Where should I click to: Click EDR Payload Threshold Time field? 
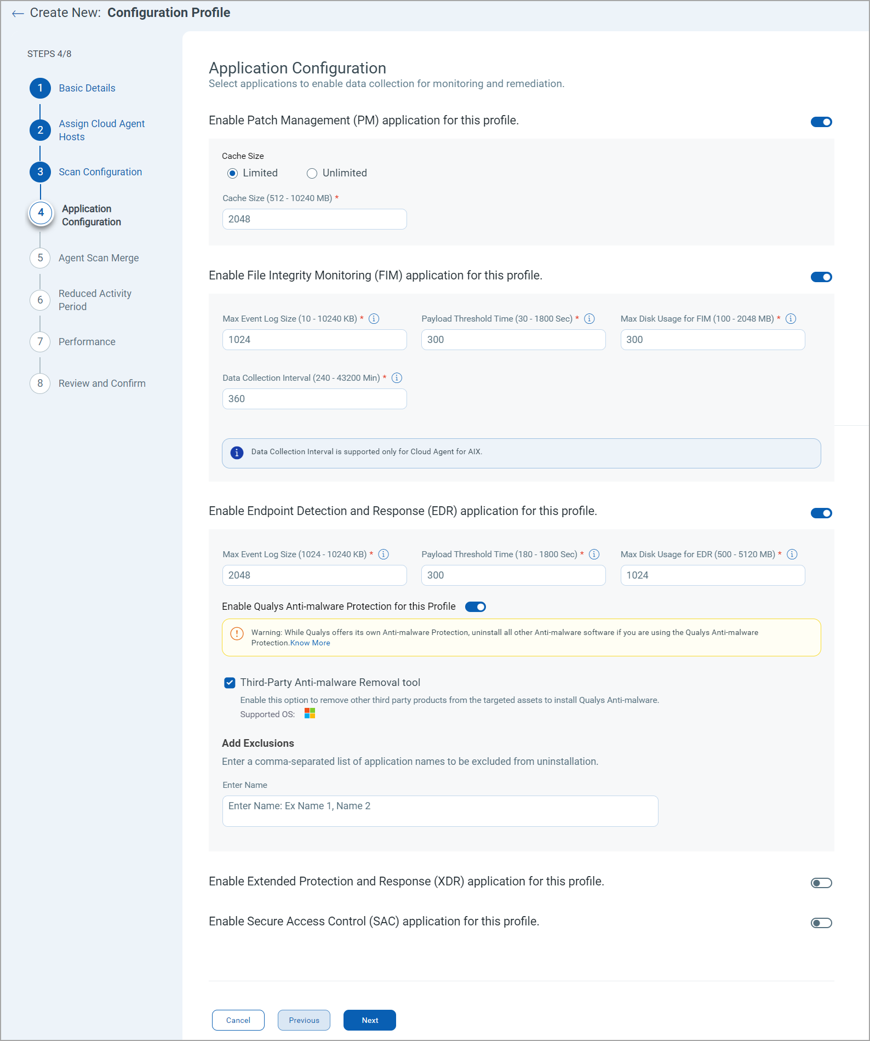tap(513, 575)
